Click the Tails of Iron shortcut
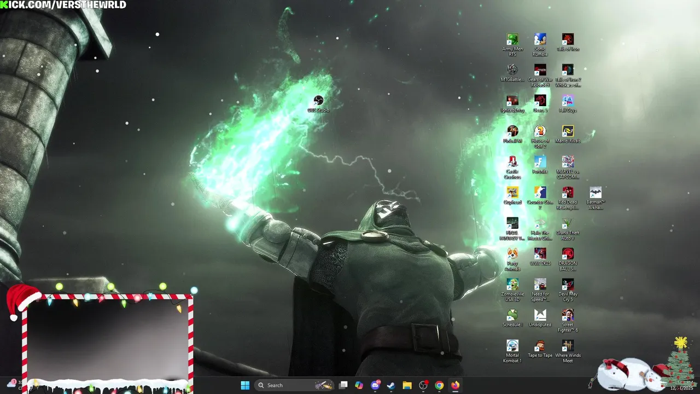This screenshot has height=394, width=700. click(x=568, y=42)
